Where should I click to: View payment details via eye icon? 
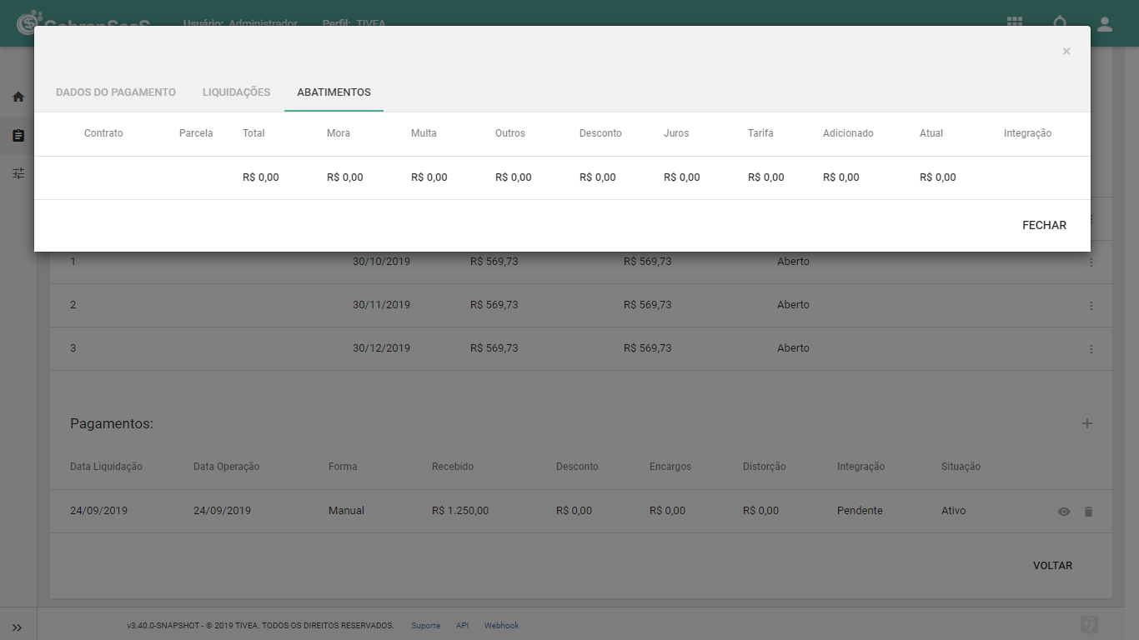[x=1064, y=512]
